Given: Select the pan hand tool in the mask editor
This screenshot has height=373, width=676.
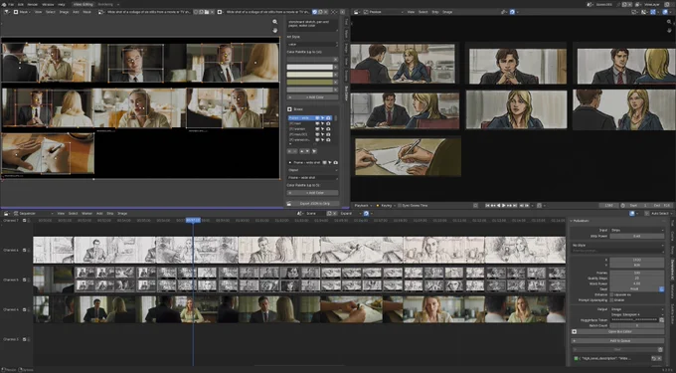Looking at the screenshot, I should click(274, 30).
